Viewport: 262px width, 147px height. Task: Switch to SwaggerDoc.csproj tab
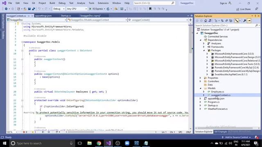point(90,16)
